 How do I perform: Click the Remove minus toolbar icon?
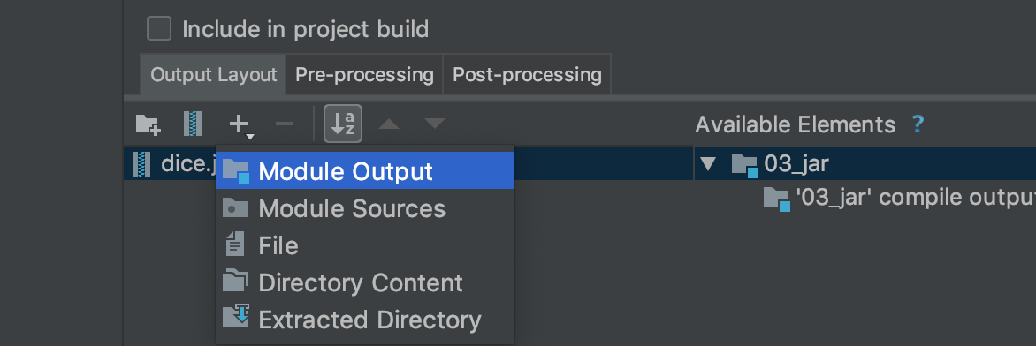284,124
